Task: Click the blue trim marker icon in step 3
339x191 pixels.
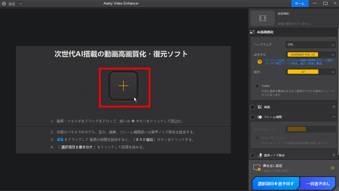Action: [60, 139]
